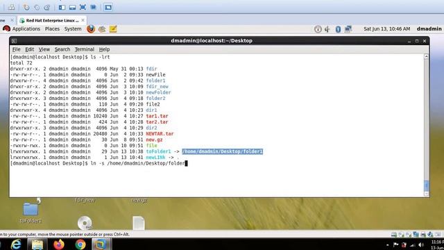This screenshot has width=444, height=250.
Task: Click the NEWTAR.tar entry in listing
Action: coord(160,134)
